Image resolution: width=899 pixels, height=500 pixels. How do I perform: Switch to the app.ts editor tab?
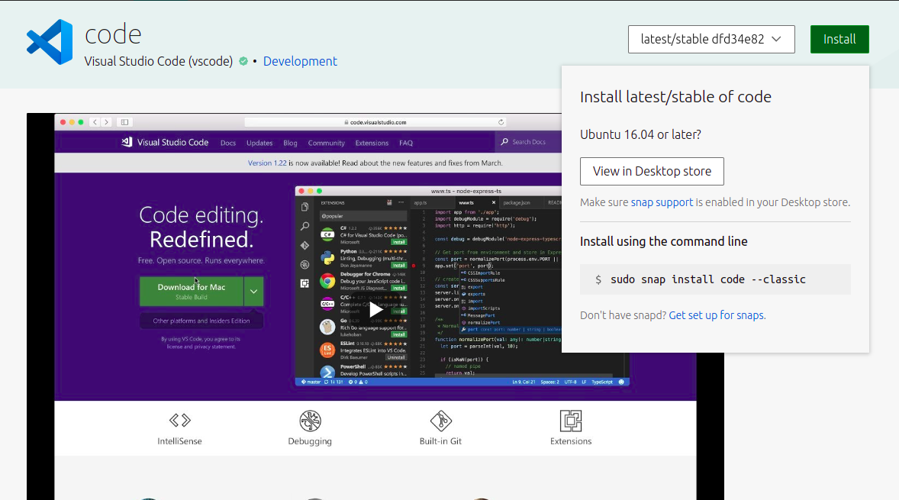coord(420,202)
